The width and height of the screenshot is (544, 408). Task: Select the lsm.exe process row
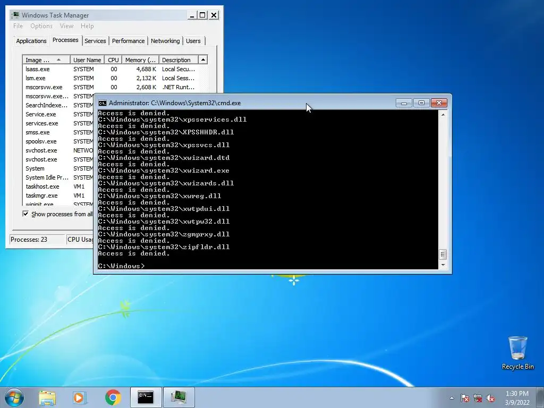point(110,78)
